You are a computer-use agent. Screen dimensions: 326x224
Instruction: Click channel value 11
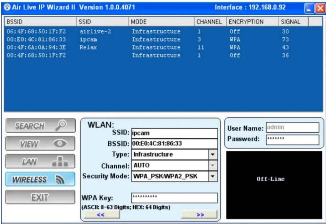[x=201, y=47]
